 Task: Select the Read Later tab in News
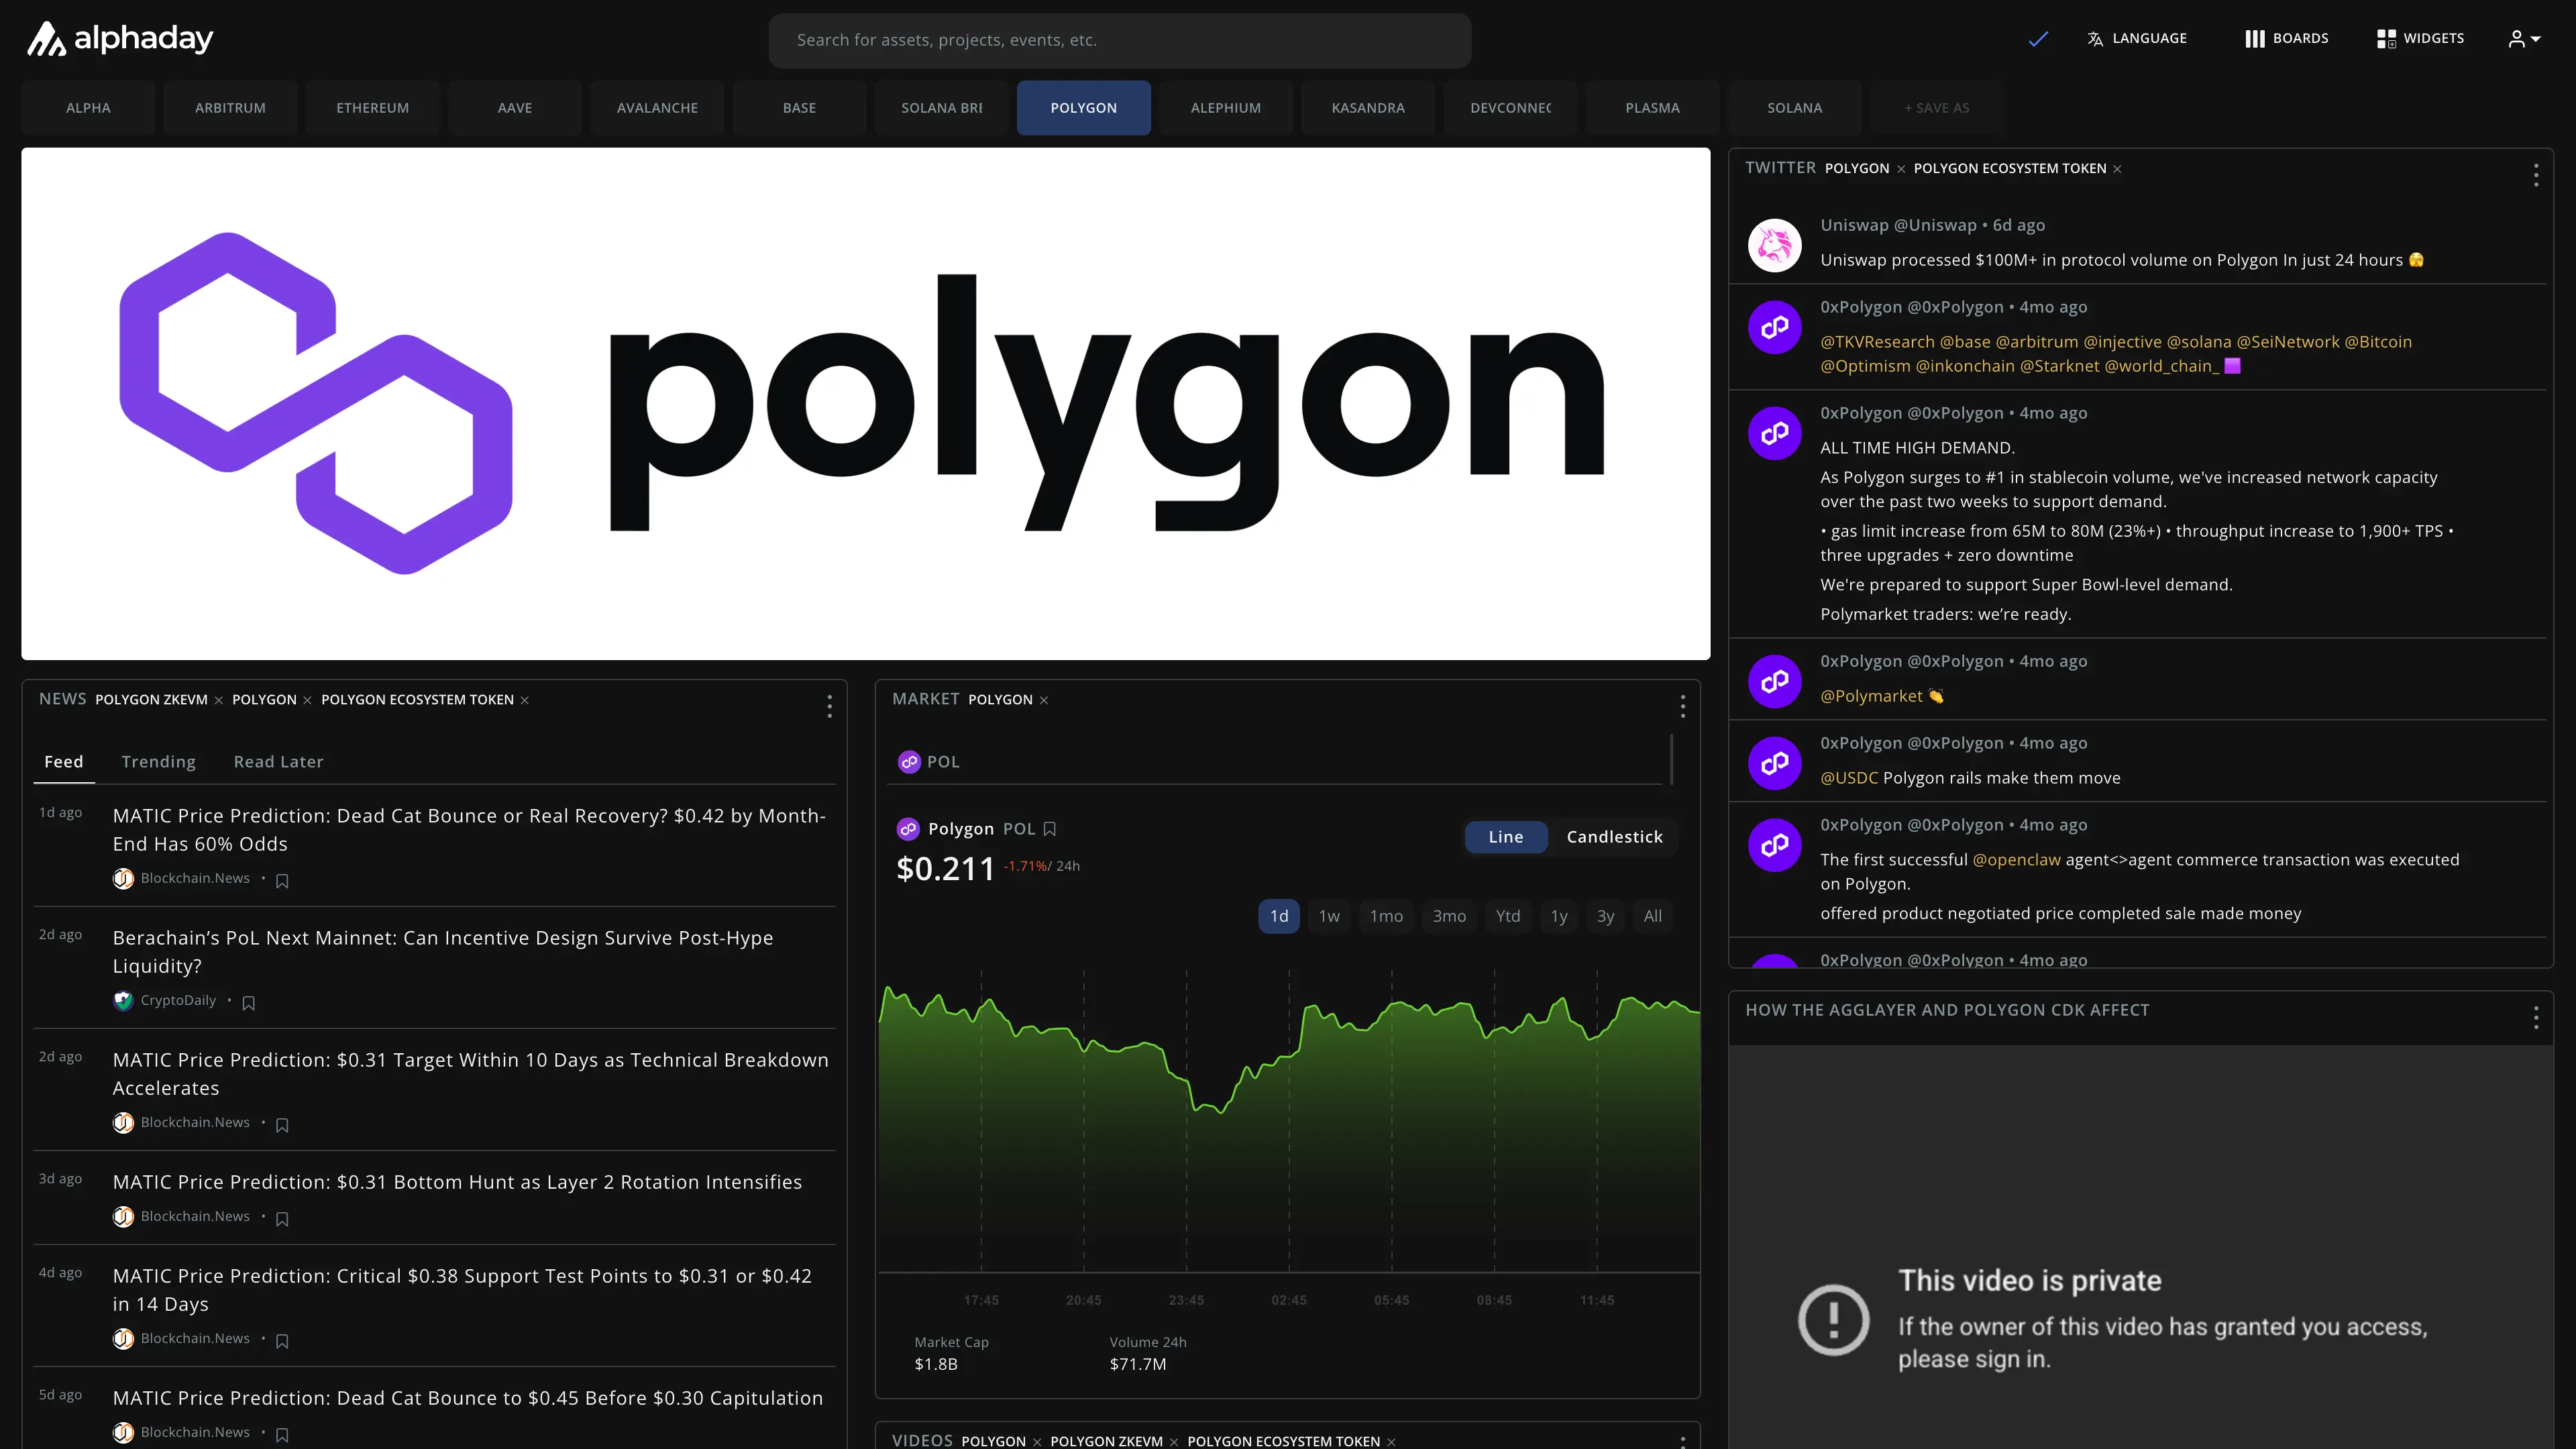(x=278, y=762)
